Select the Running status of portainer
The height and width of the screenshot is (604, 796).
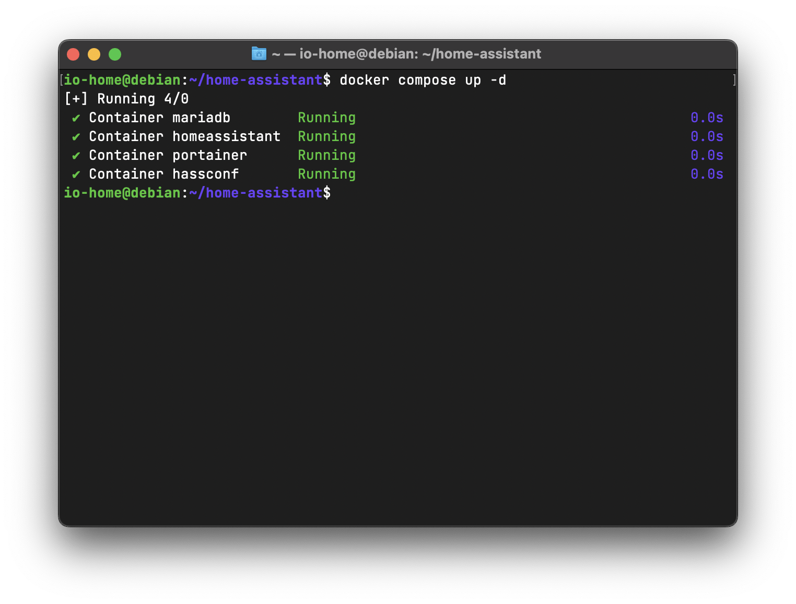pyautogui.click(x=326, y=155)
